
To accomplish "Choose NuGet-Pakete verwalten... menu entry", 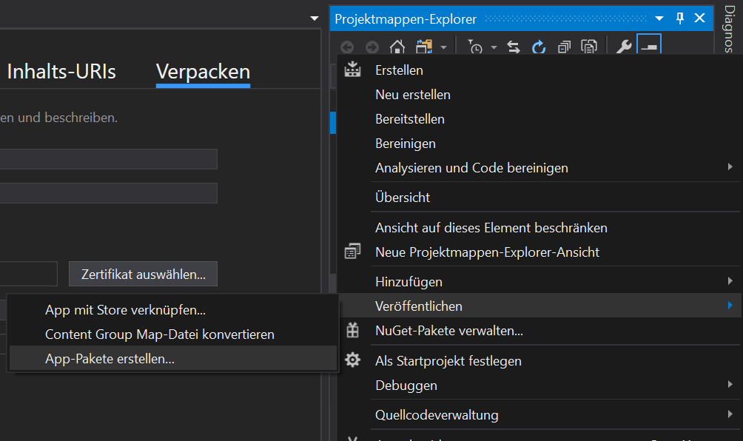I will 448,331.
